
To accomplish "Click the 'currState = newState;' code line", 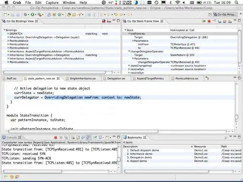I will pos(34,93).
